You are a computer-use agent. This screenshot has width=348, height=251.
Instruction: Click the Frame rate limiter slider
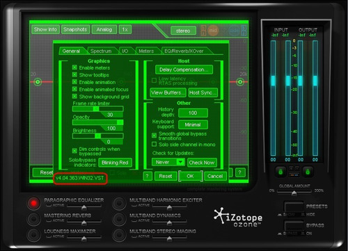[x=97, y=108]
